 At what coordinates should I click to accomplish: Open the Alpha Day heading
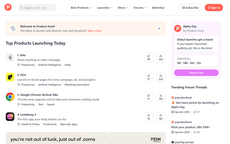click(x=190, y=26)
